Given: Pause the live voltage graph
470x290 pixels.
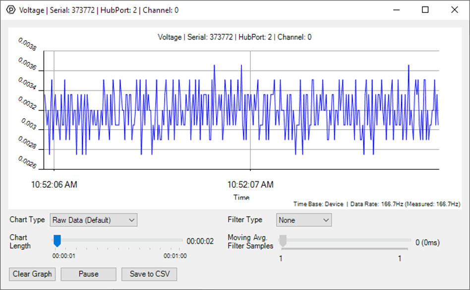Looking at the screenshot, I should pyautogui.click(x=88, y=274).
